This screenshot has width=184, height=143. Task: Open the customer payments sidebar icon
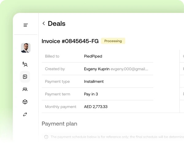pos(25,64)
